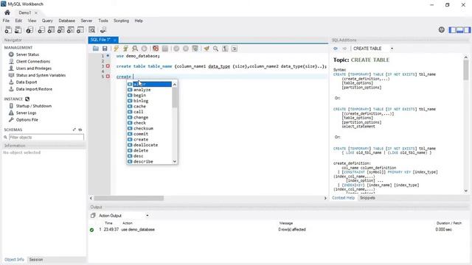Execute the current statement with the lightning cursor icon
The width and height of the screenshot is (472, 265).
click(125, 49)
